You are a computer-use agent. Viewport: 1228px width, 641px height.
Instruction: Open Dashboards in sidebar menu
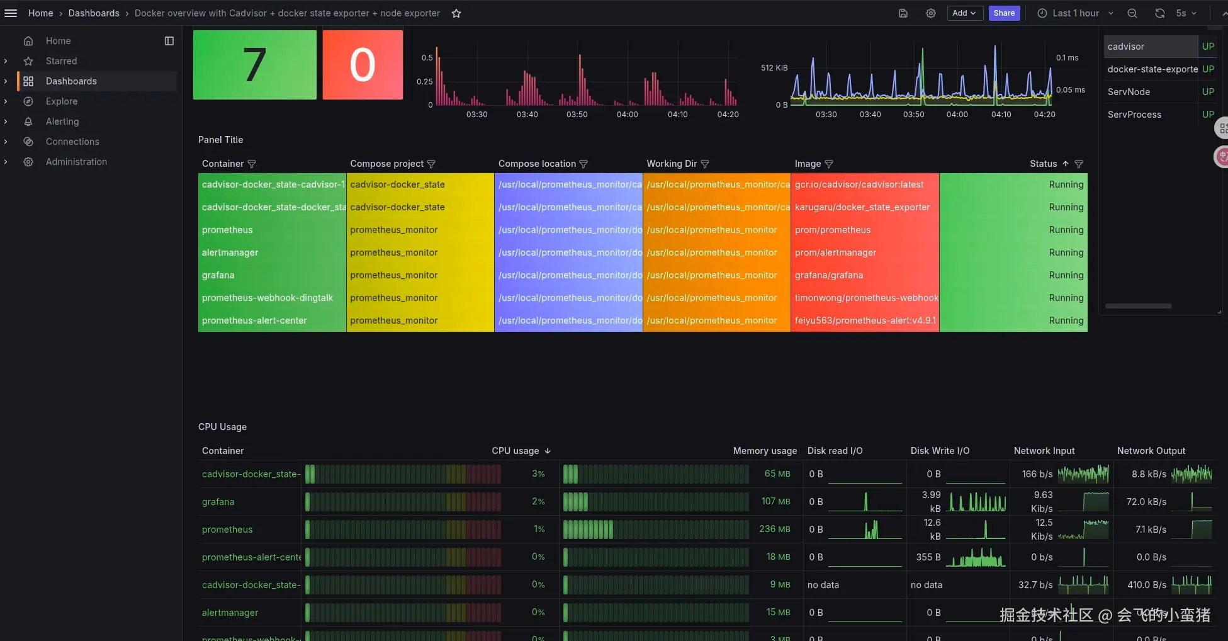point(71,81)
